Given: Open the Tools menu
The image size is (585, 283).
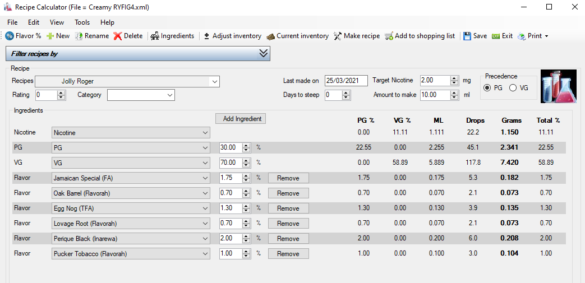Looking at the screenshot, I should [82, 22].
